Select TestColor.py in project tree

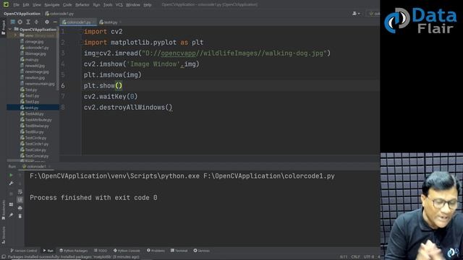33,149
